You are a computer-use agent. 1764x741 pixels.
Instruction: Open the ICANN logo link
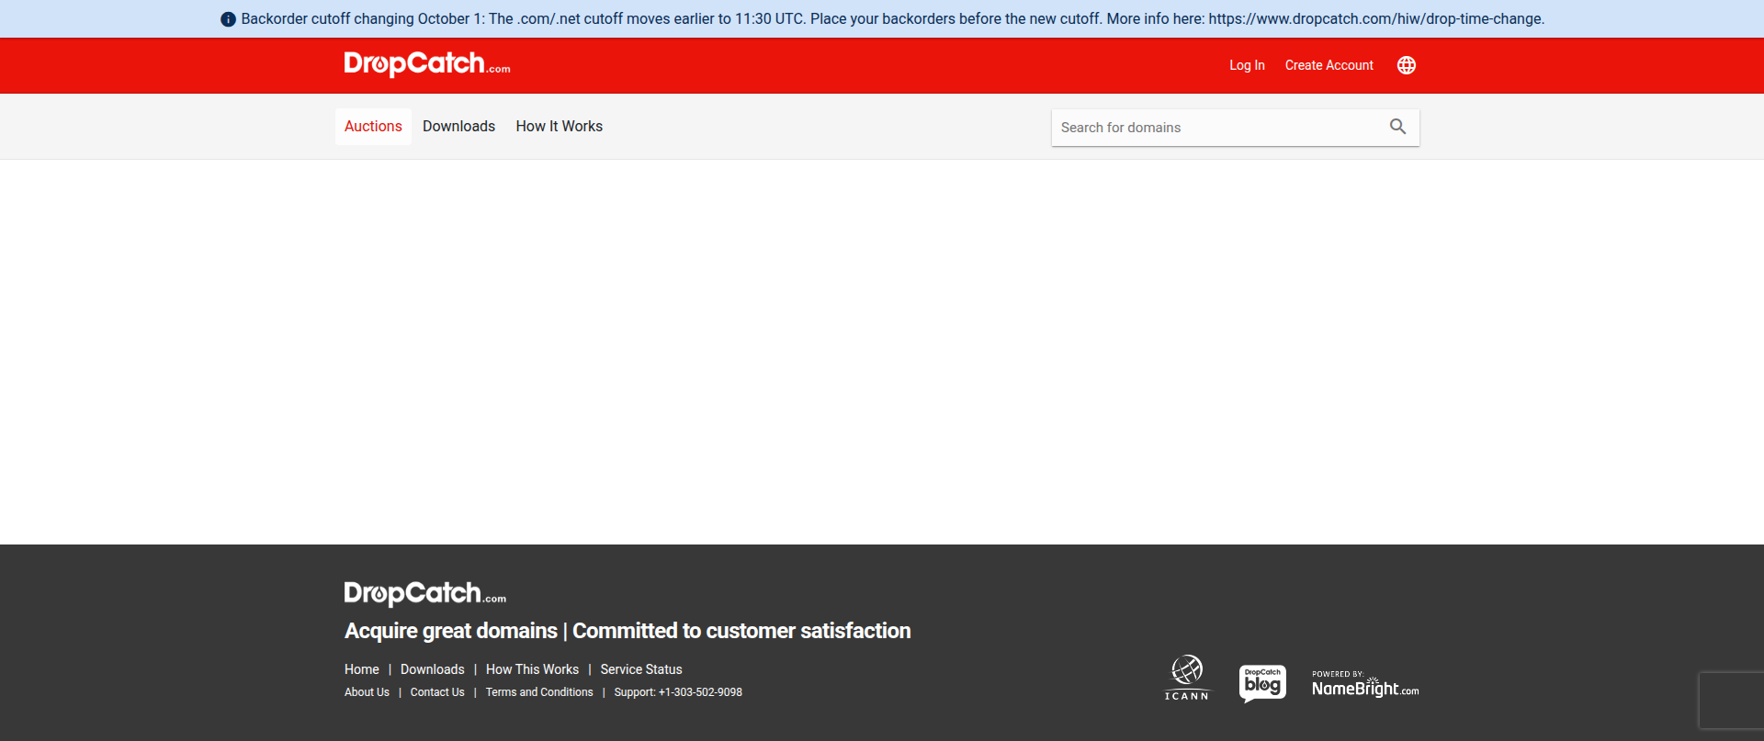1187,678
